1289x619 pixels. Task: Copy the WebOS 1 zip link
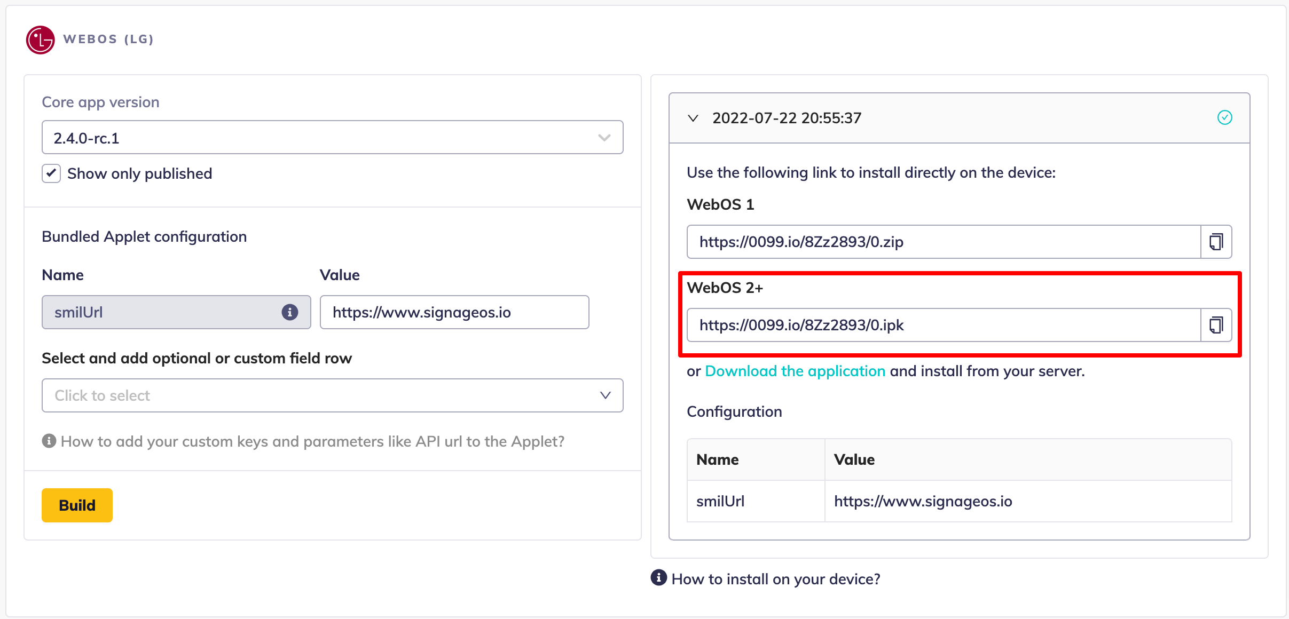pos(1216,242)
